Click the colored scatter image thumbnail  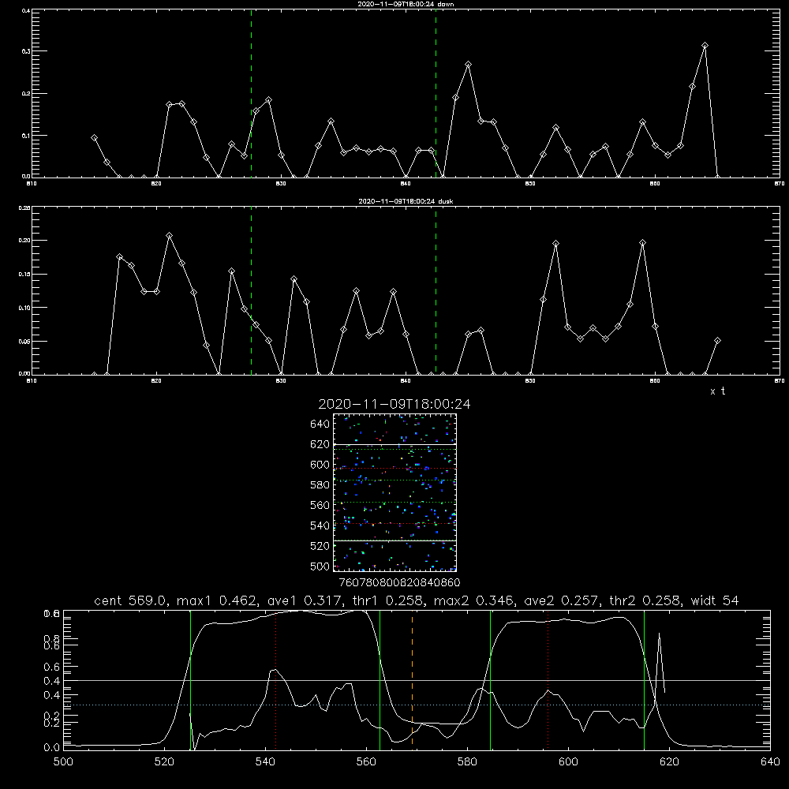tap(394, 492)
